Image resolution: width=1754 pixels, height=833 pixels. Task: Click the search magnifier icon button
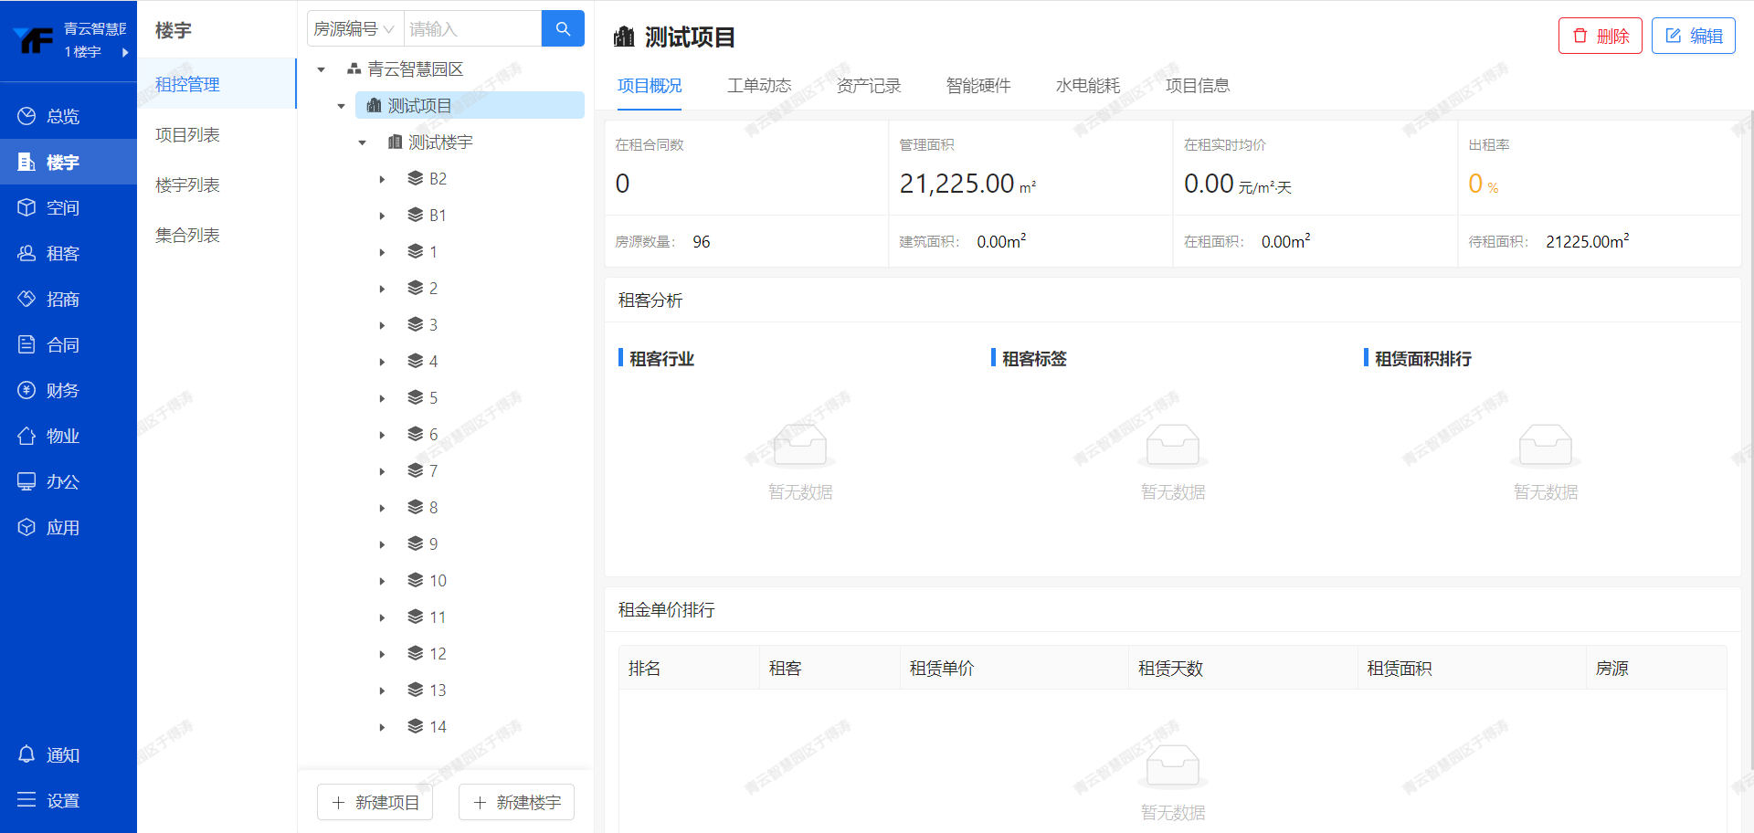563,29
